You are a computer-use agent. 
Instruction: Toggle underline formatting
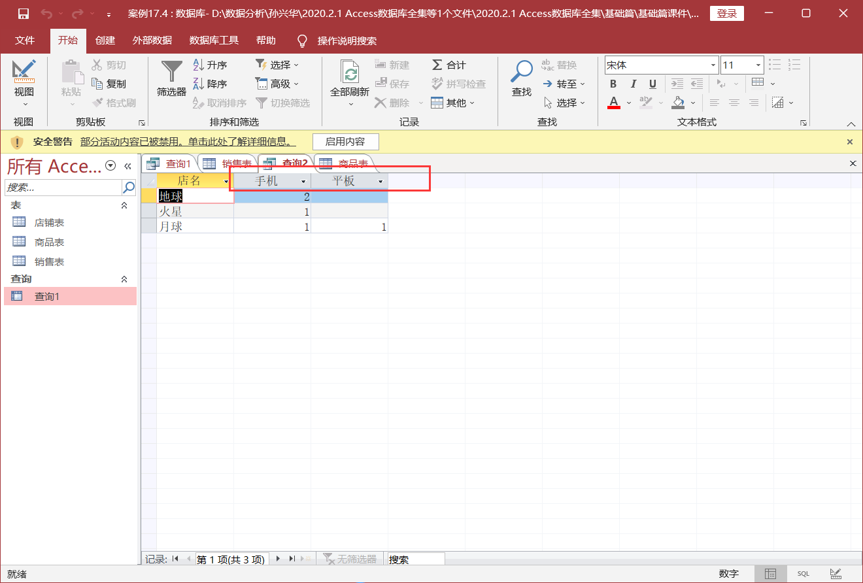click(x=652, y=84)
